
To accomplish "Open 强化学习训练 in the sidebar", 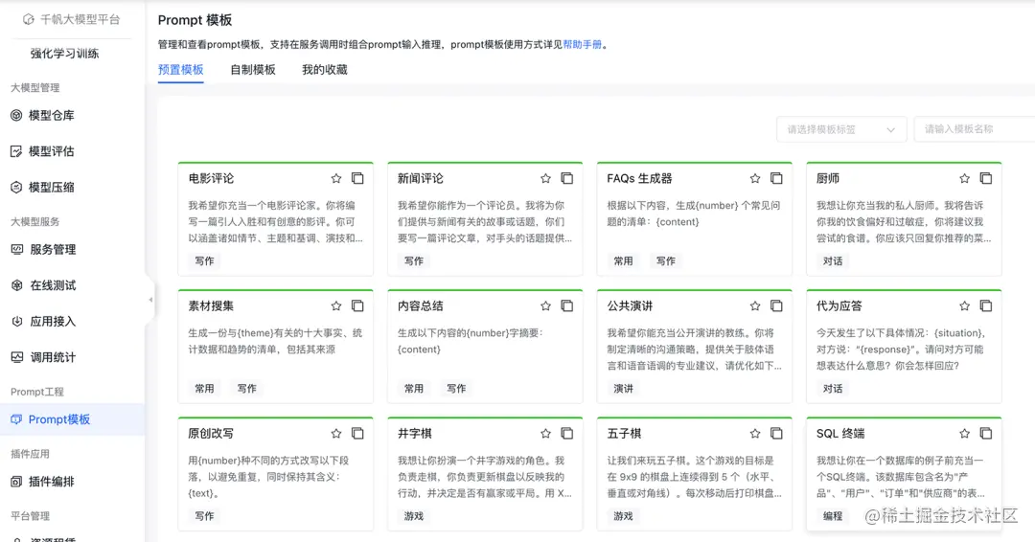I will (x=65, y=54).
